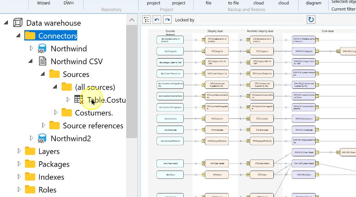Expand the Northwind connector node
356x197 pixels.
click(x=31, y=48)
